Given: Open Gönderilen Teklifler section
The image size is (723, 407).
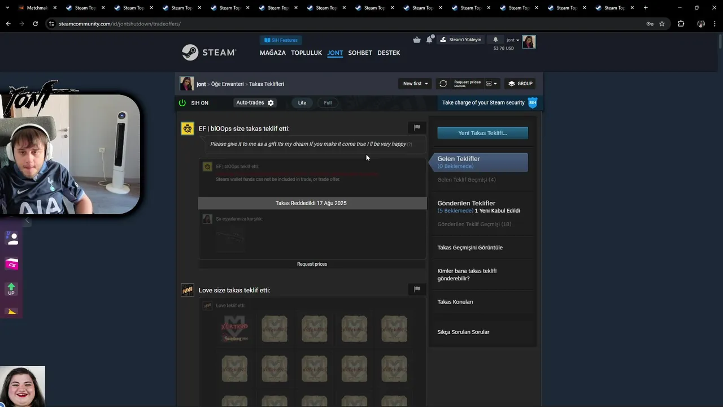Looking at the screenshot, I should (x=466, y=203).
